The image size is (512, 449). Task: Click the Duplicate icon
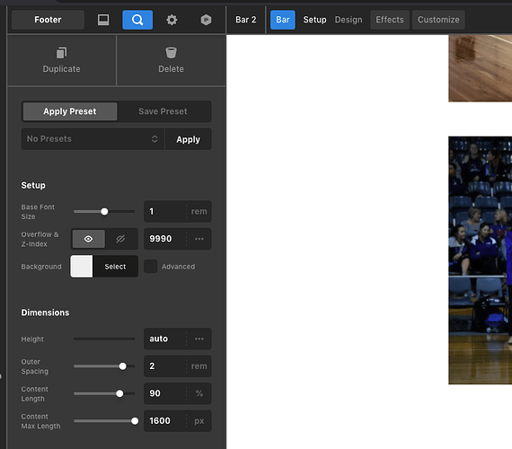(61, 53)
